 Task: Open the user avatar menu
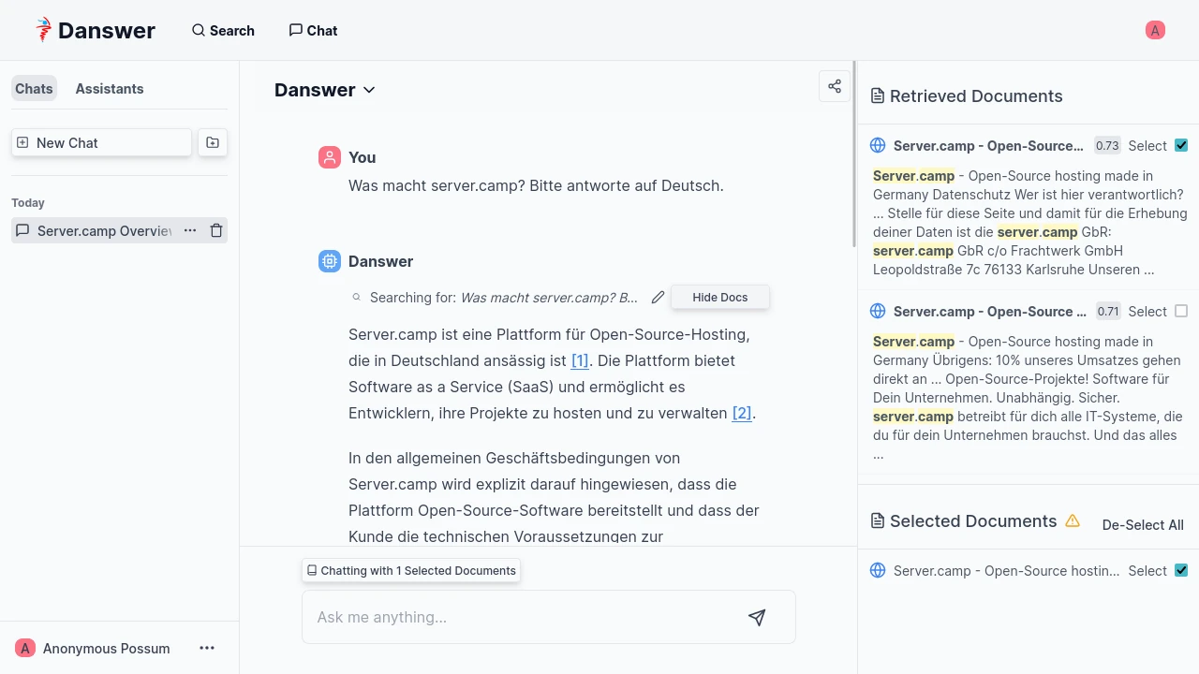(1155, 30)
